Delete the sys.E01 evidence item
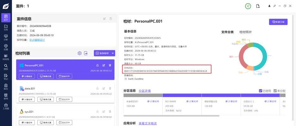The image size is (296, 126). tap(110, 112)
